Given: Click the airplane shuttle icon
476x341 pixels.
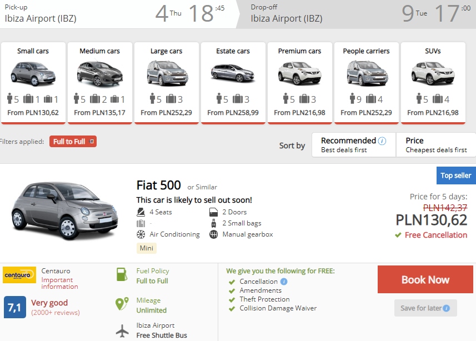Looking at the screenshot, I should [x=122, y=330].
